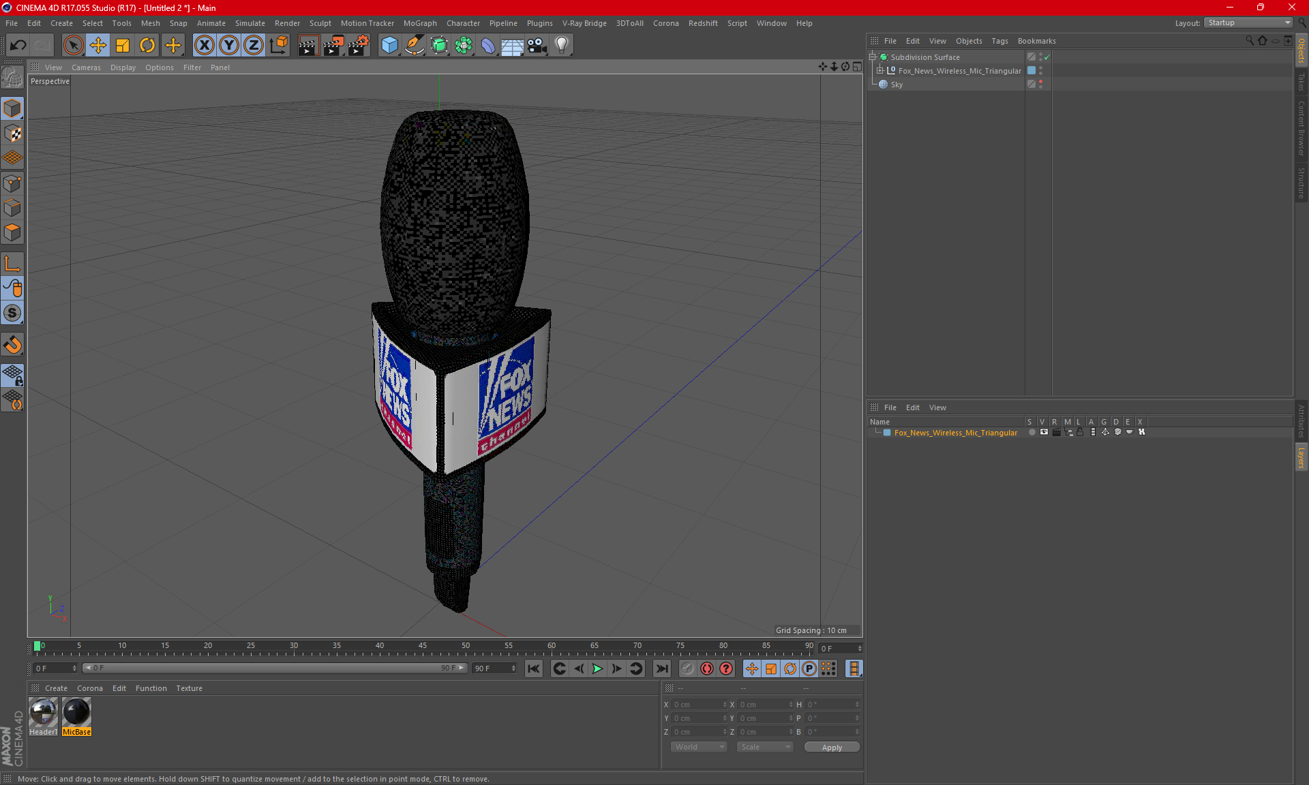Add a camera object icon
This screenshot has height=785, width=1309.
(x=537, y=45)
